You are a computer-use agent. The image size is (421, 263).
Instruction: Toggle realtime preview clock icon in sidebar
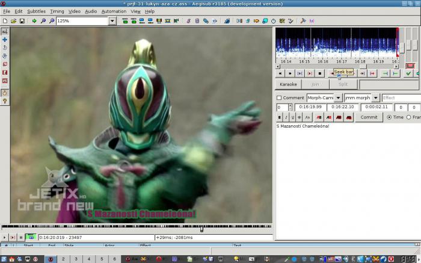[x=5, y=93]
